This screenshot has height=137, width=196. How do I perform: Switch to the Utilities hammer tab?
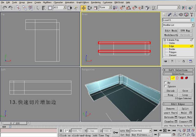coord(191,15)
